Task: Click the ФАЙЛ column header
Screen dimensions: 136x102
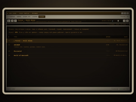Action: coord(126,37)
